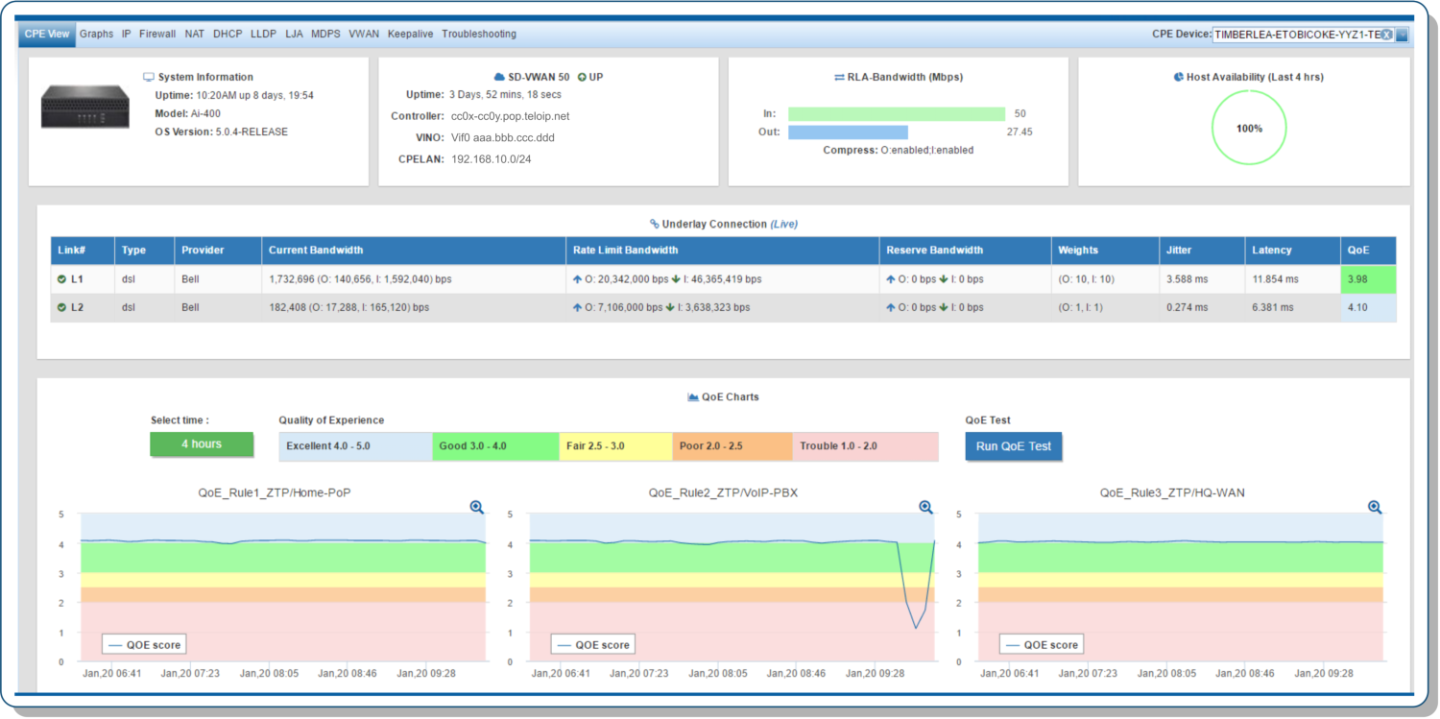Click the green UP status icon
The image size is (1440, 719).
click(583, 77)
